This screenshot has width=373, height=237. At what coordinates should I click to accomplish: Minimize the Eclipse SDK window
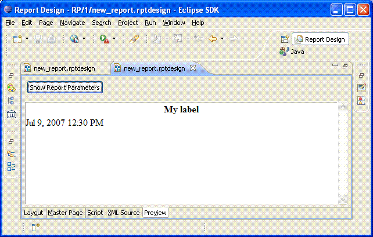336,10
